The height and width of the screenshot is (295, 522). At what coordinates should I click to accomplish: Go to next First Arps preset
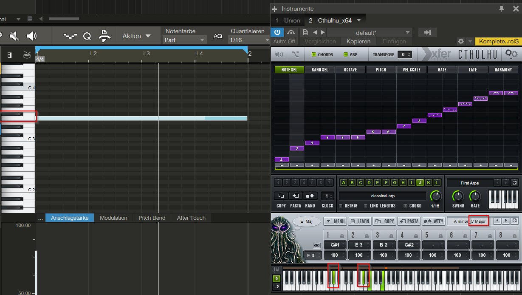point(505,183)
